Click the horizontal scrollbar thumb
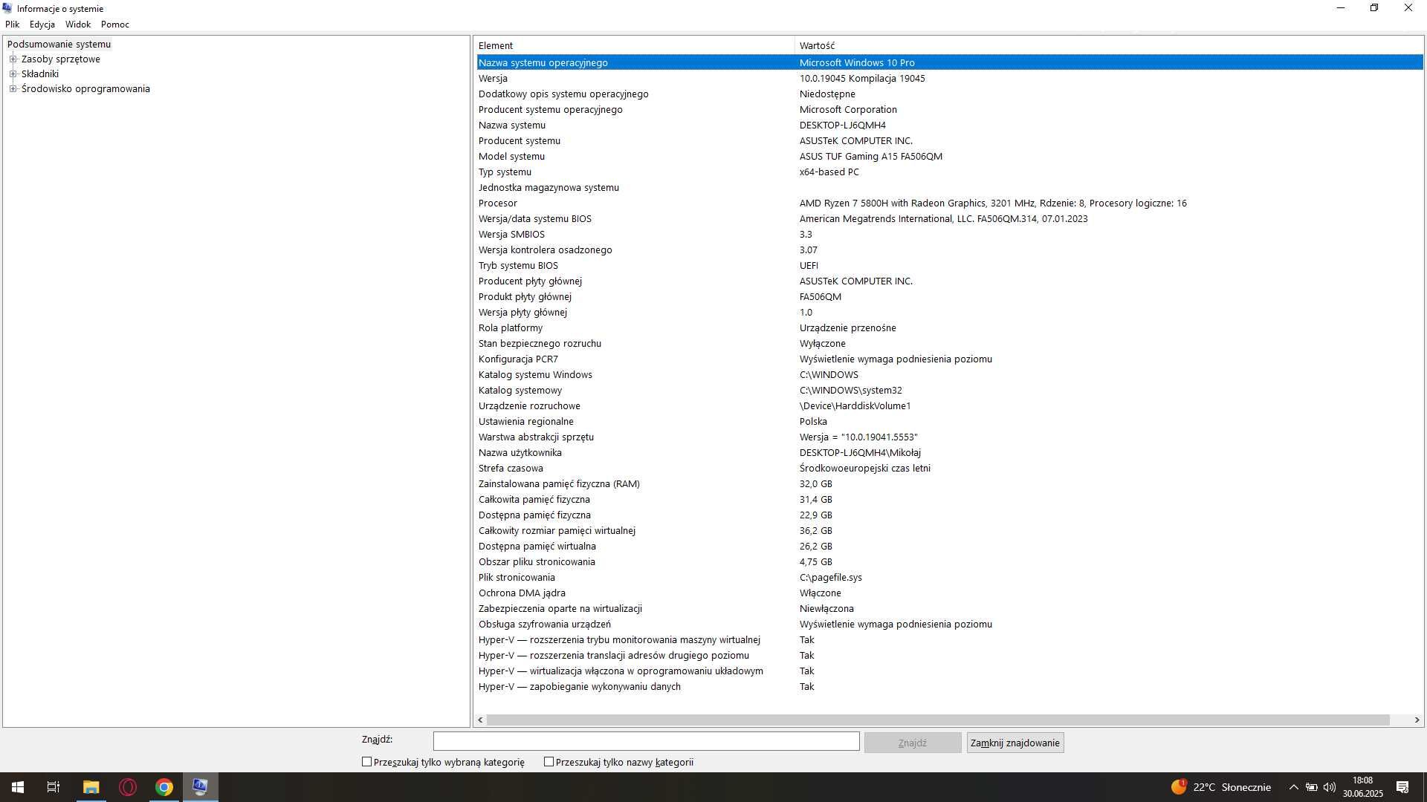The image size is (1427, 802). (938, 720)
